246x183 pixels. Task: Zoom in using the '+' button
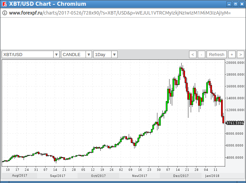click(x=232, y=54)
